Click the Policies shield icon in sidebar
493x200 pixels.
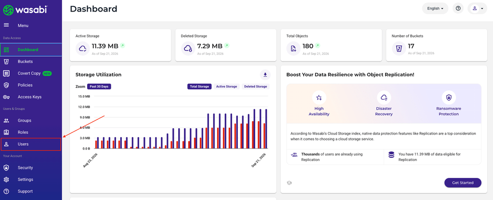[x=6, y=85]
